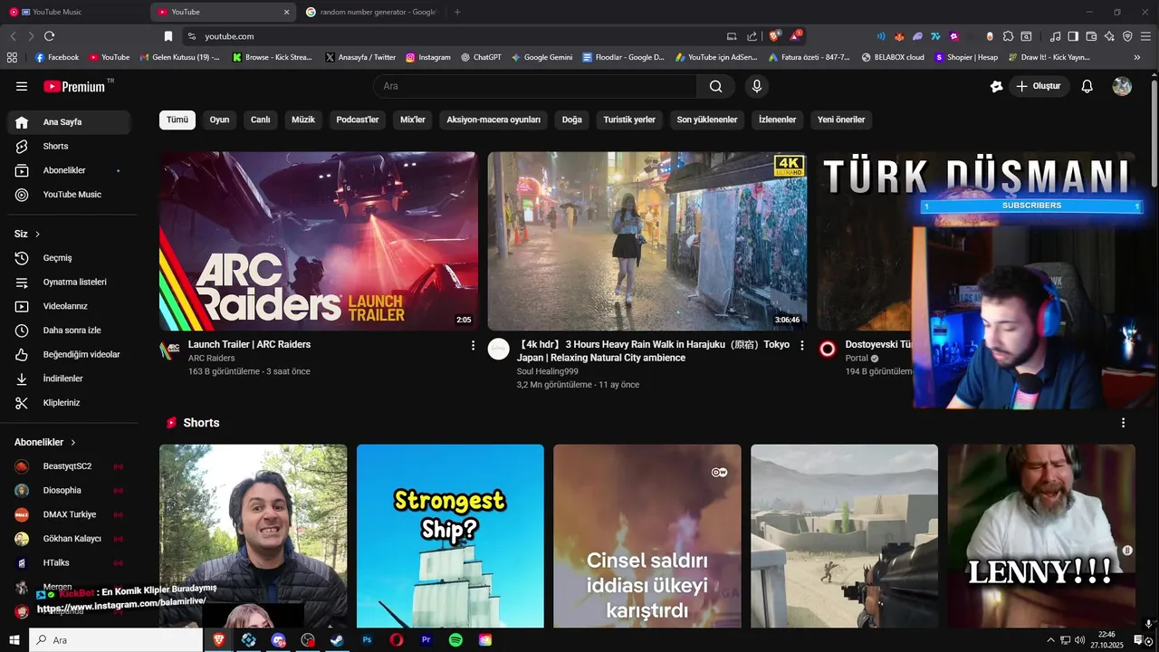The image size is (1159, 652).
Task: Open the Shorts section three-dot menu
Action: point(1123,423)
